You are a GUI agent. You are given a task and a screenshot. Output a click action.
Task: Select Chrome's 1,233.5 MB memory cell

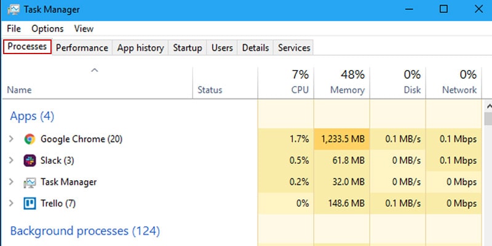click(342, 139)
